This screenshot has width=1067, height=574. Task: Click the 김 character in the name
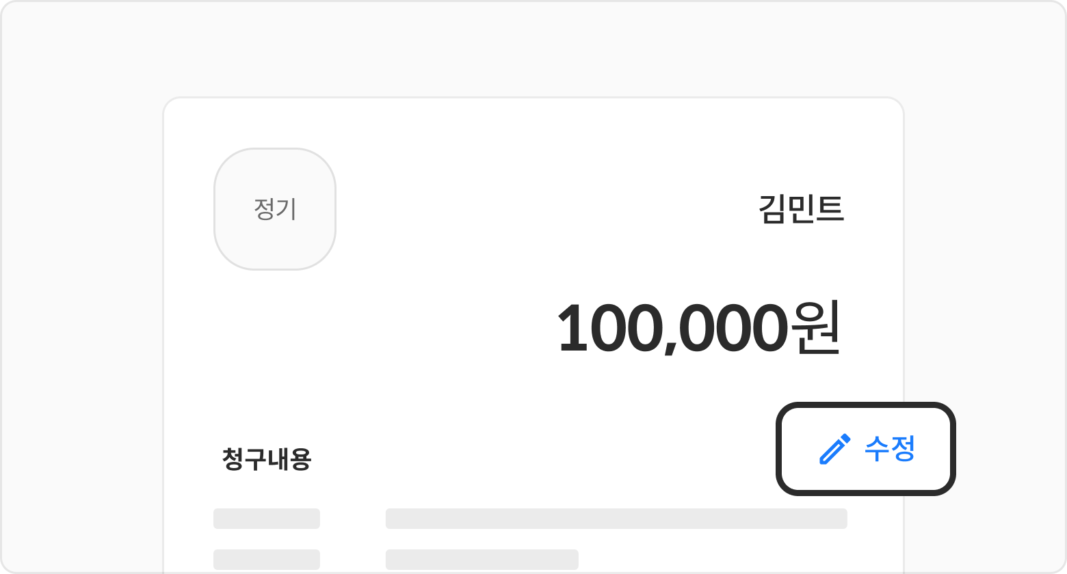coord(772,209)
